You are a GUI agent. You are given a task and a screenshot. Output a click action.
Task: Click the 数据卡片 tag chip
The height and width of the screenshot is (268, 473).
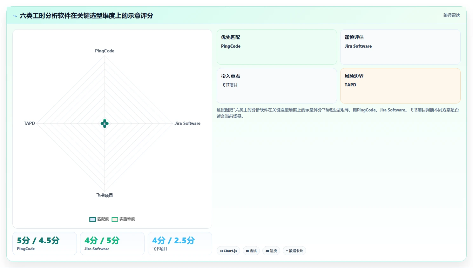pyautogui.click(x=294, y=251)
